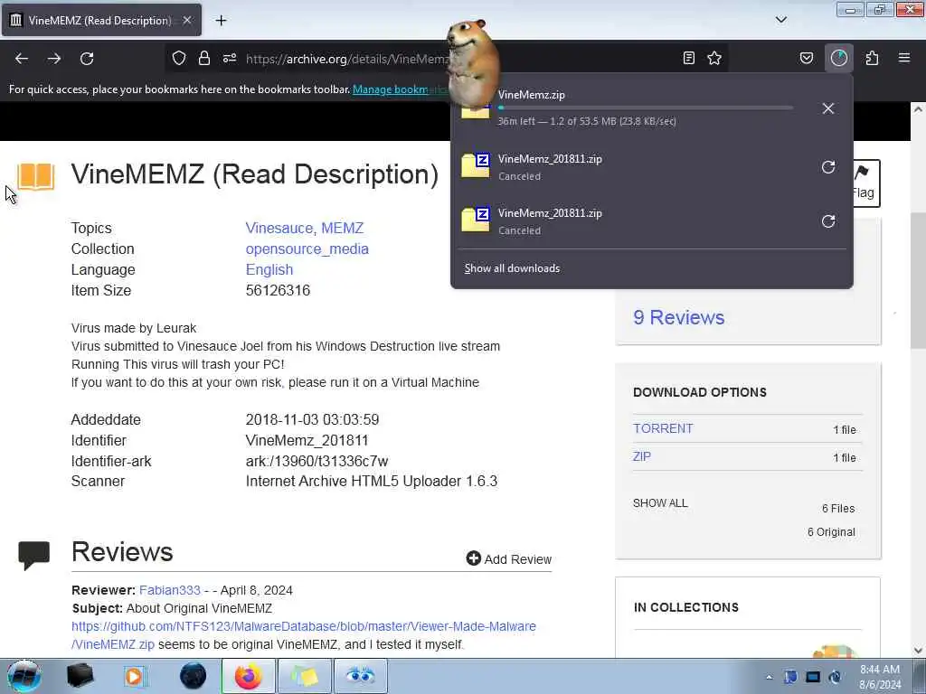This screenshot has width=926, height=694.
Task: Click Add Review
Action: (x=509, y=558)
